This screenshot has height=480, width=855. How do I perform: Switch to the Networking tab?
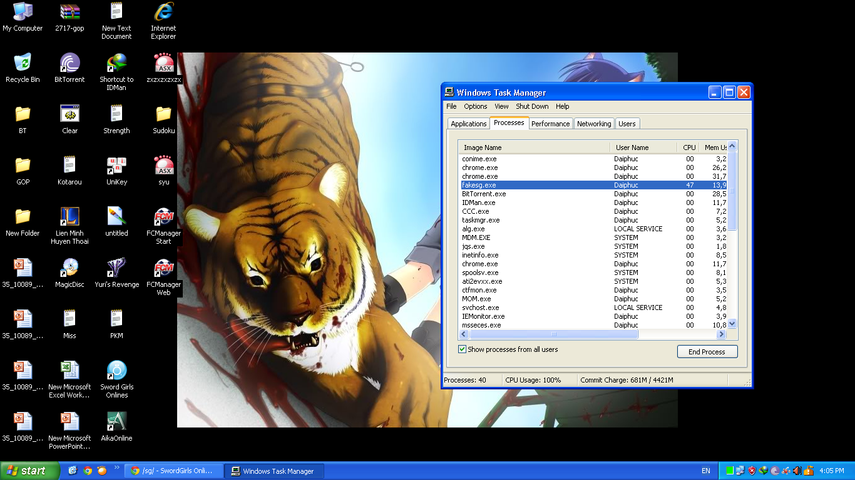coord(594,124)
